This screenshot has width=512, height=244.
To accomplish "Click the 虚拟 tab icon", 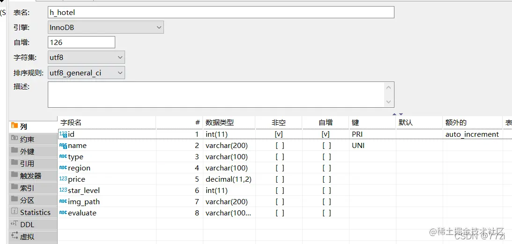I will (x=14, y=236).
